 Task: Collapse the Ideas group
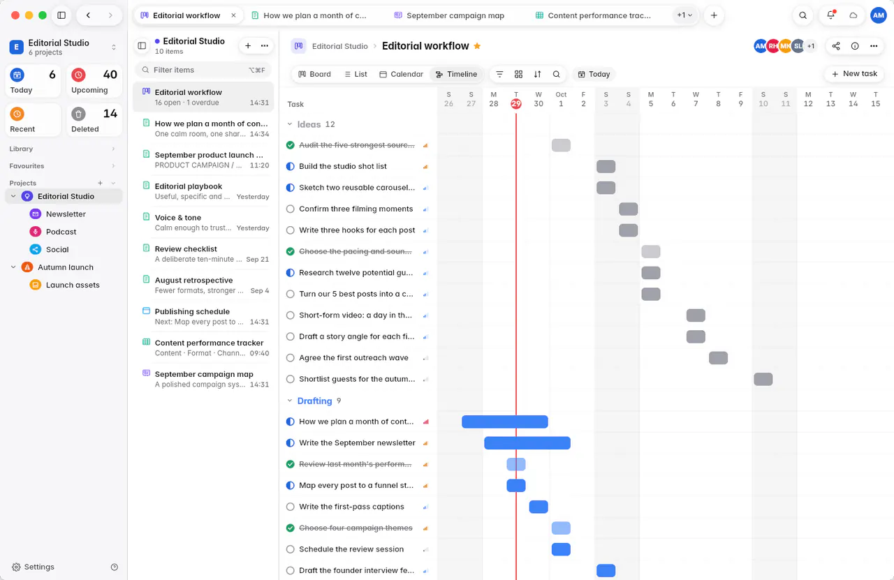pyautogui.click(x=291, y=124)
